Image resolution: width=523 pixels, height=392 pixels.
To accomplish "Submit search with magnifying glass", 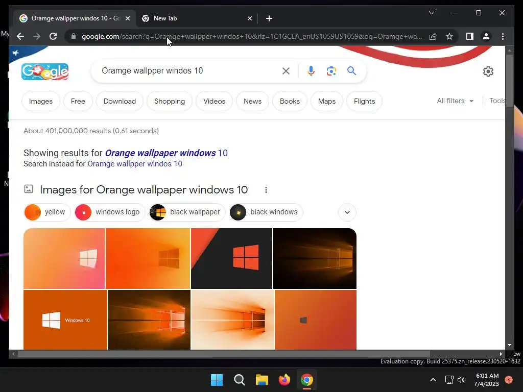I will (x=351, y=70).
